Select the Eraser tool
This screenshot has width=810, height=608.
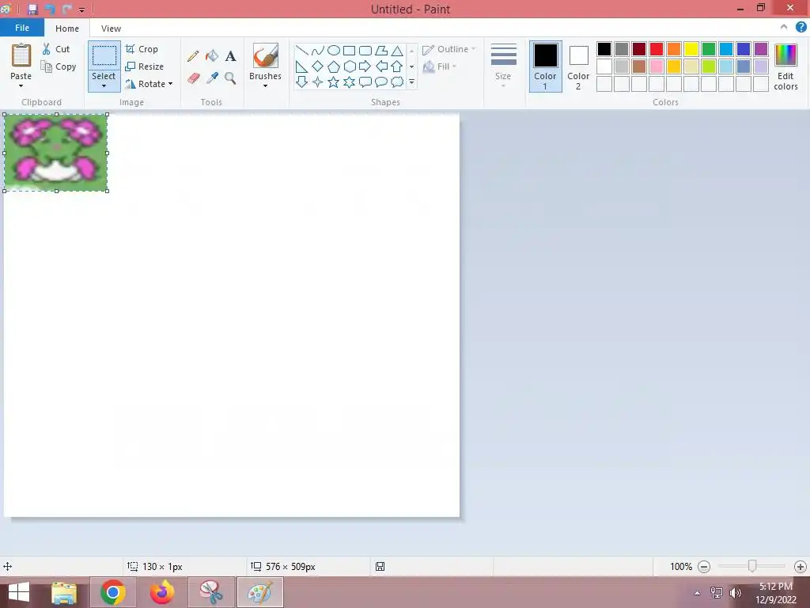[193, 78]
